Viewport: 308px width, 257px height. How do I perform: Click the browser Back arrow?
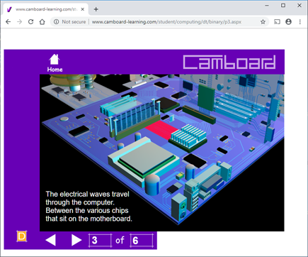(x=8, y=22)
